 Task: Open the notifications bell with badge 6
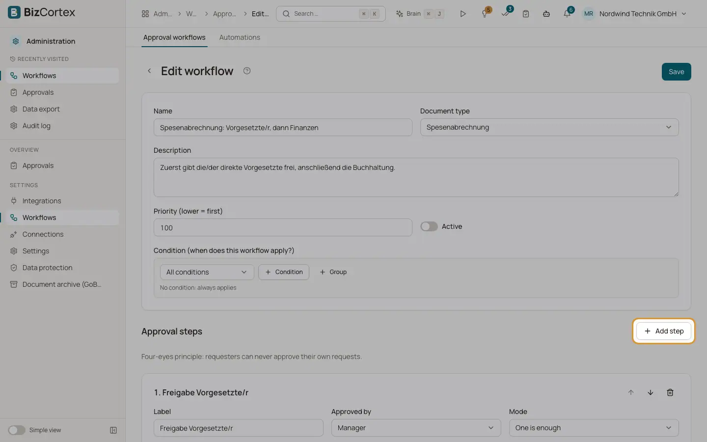click(568, 14)
